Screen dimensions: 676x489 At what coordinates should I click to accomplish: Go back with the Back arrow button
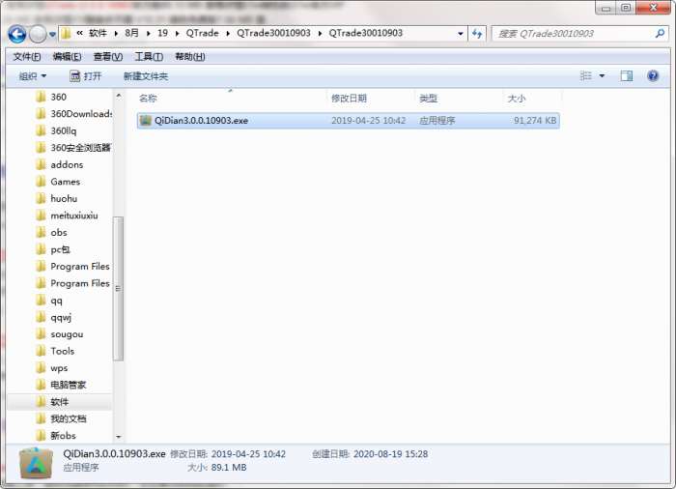pyautogui.click(x=16, y=34)
